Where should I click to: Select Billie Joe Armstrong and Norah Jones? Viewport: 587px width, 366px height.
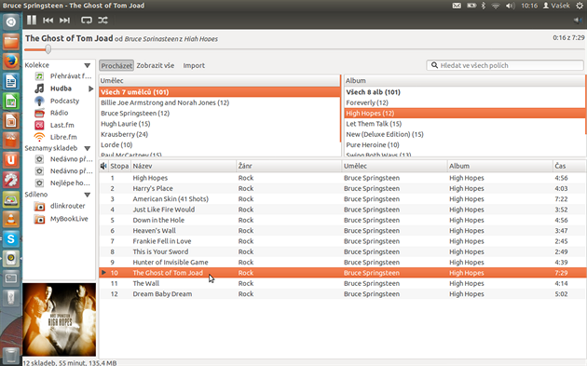tap(219, 102)
